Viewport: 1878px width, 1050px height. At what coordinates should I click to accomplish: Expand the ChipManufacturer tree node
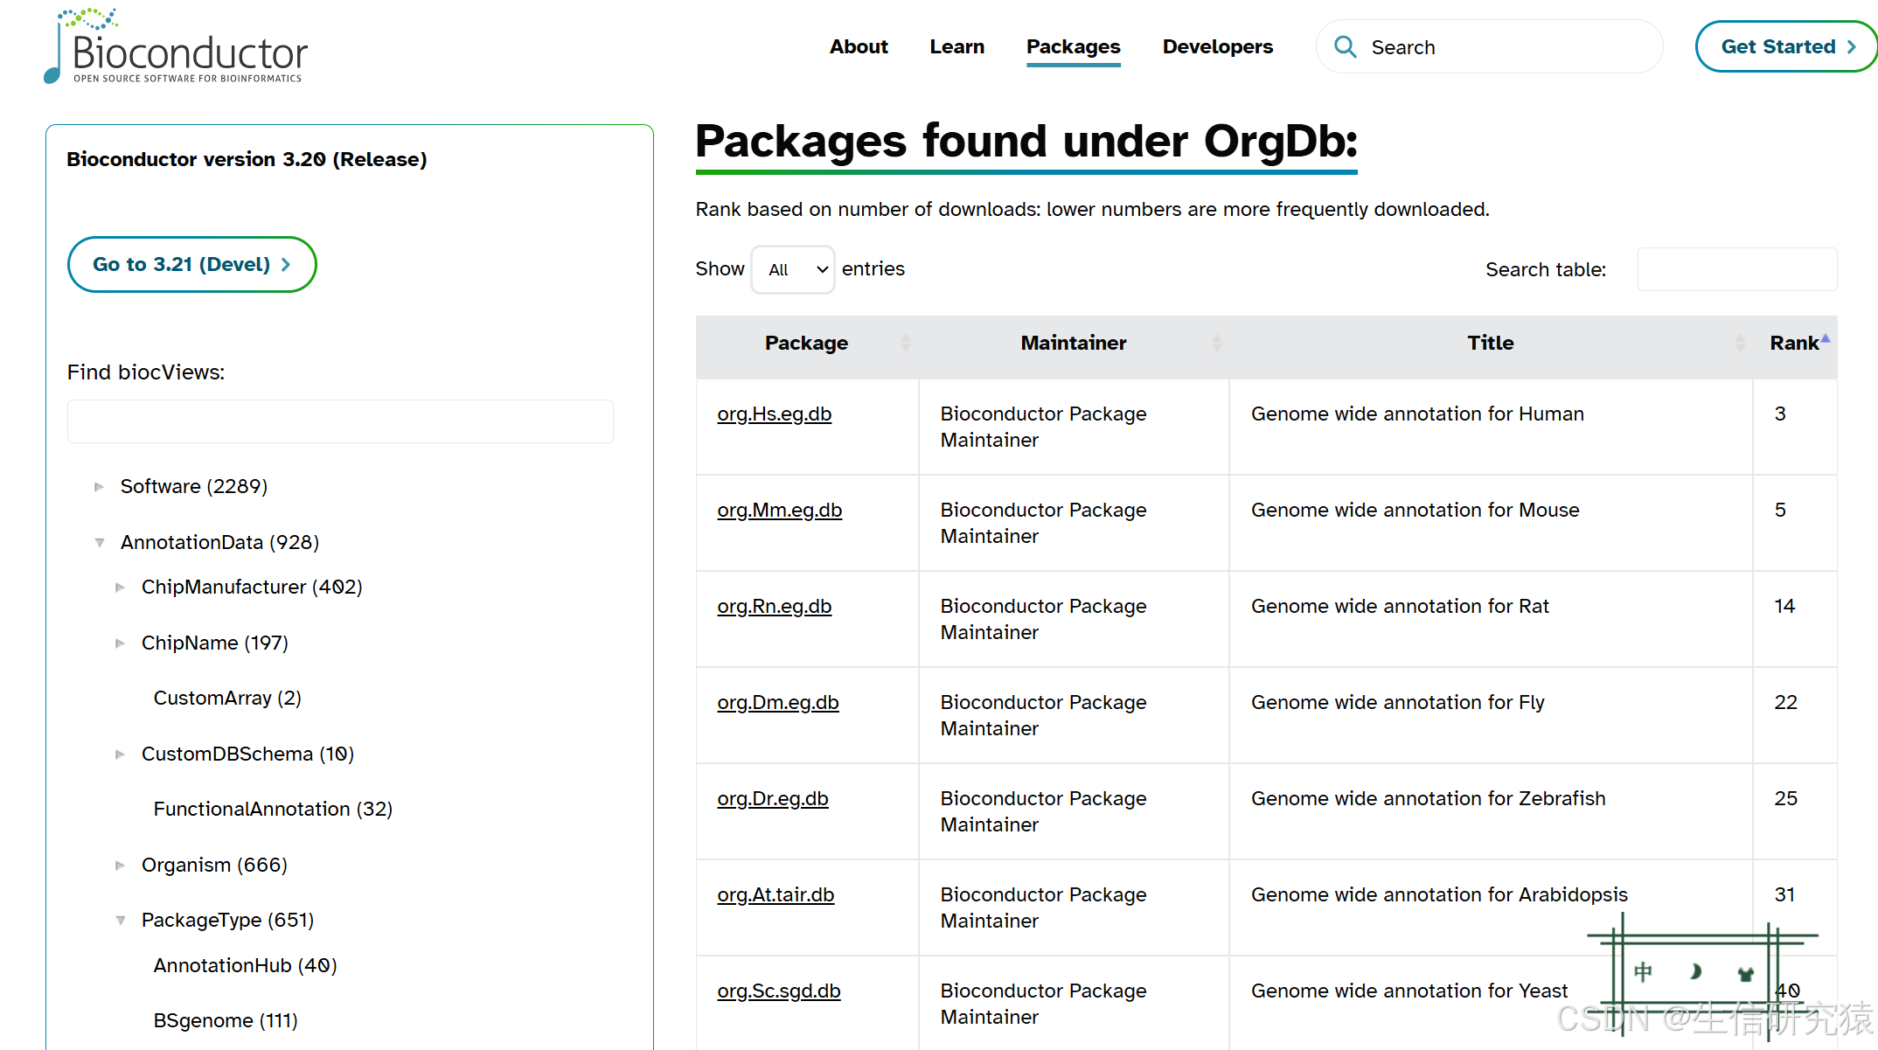tap(120, 588)
